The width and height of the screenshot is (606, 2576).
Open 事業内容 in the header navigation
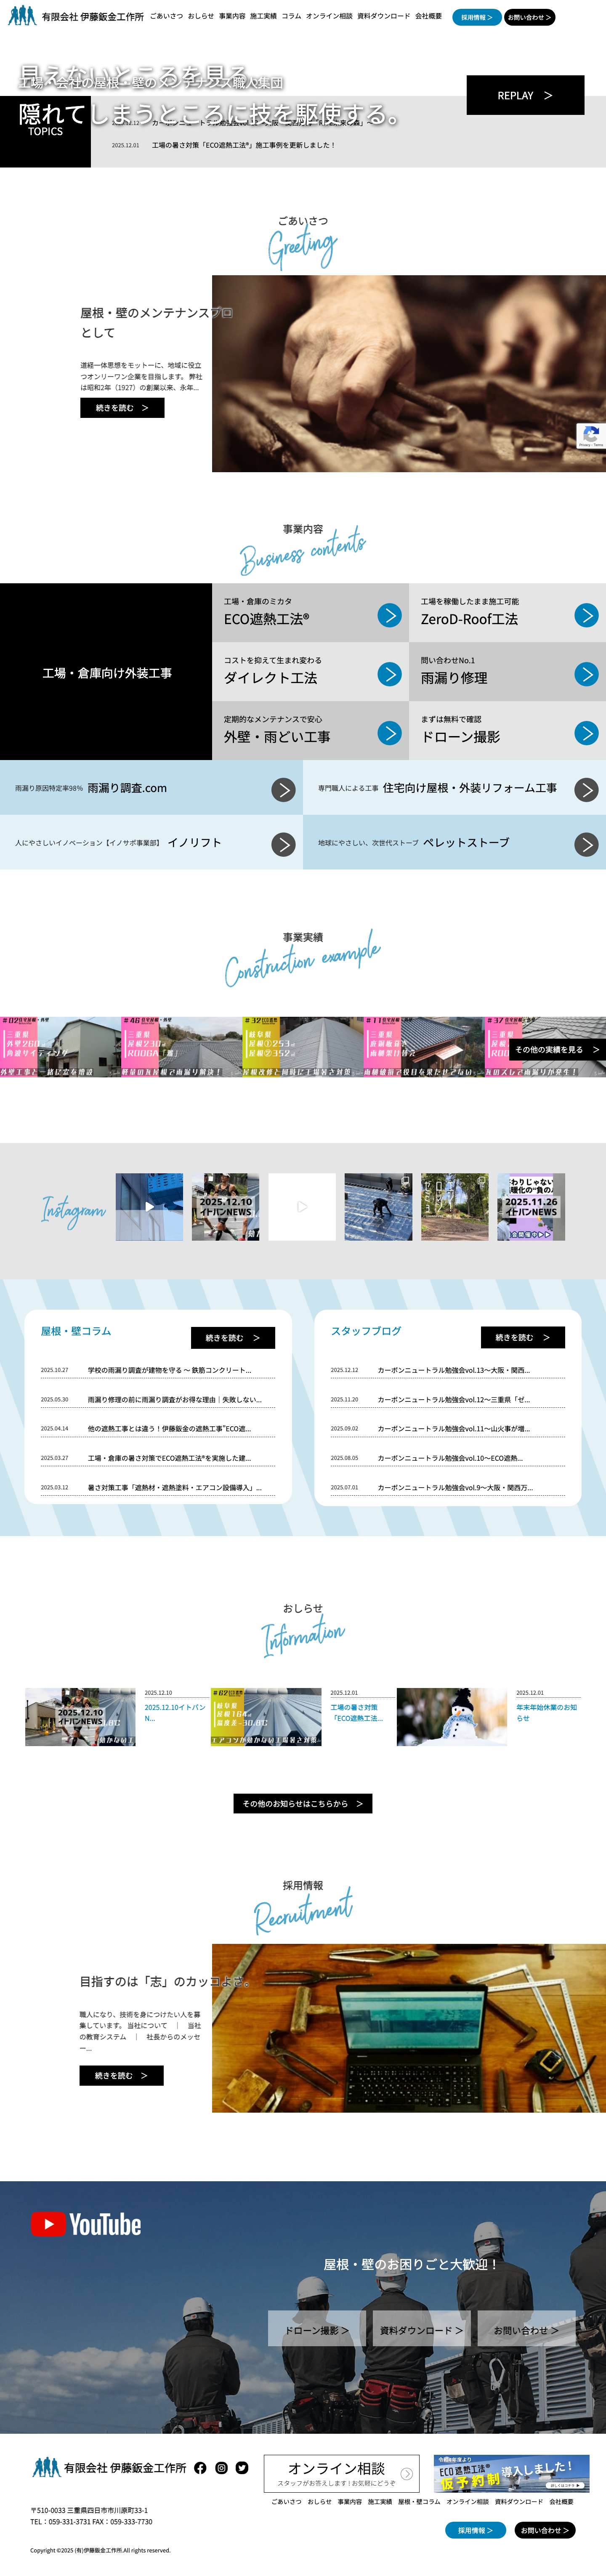click(x=232, y=17)
